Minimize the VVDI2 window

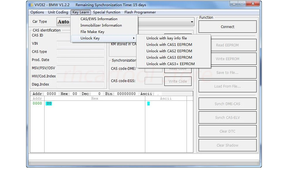coord(234,4)
